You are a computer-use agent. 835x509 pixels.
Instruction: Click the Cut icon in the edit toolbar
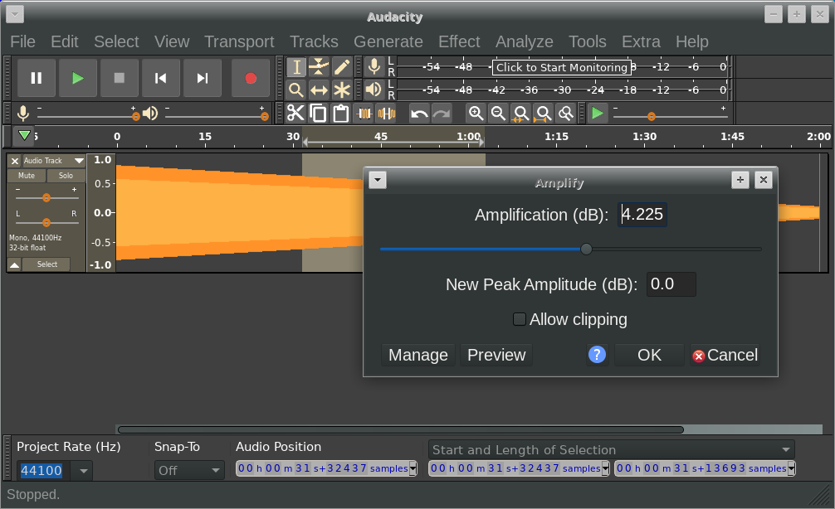[295, 114]
